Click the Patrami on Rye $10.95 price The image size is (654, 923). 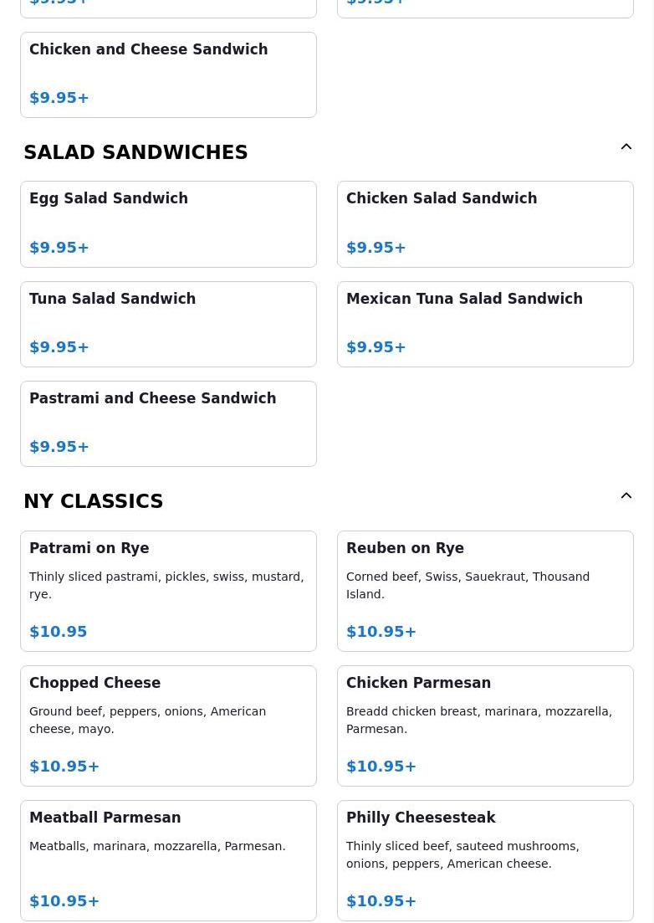(x=59, y=632)
